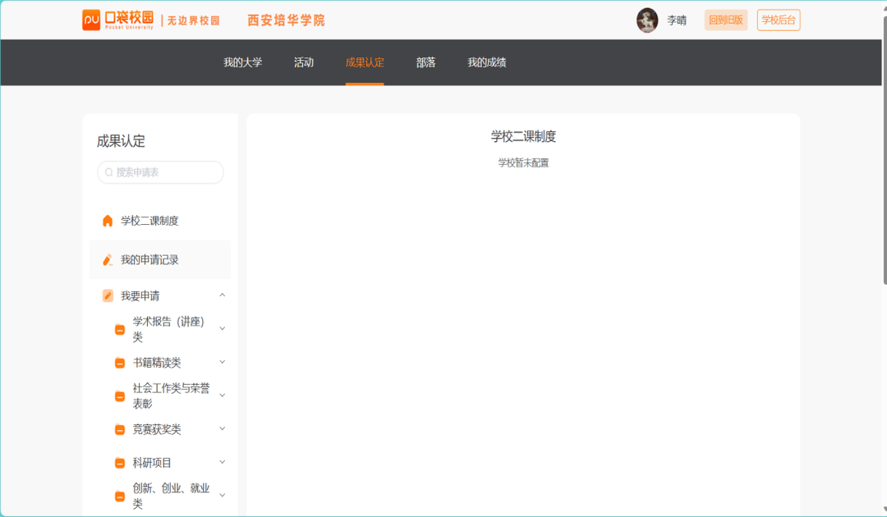887x517 pixels.
Task: Click the Pocket University logo
Action: [117, 20]
